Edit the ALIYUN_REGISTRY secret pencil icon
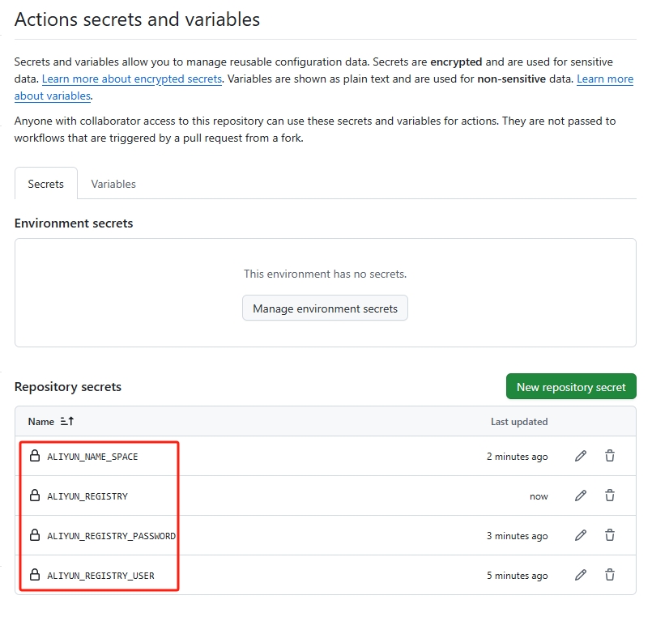652x621 pixels. (x=580, y=496)
